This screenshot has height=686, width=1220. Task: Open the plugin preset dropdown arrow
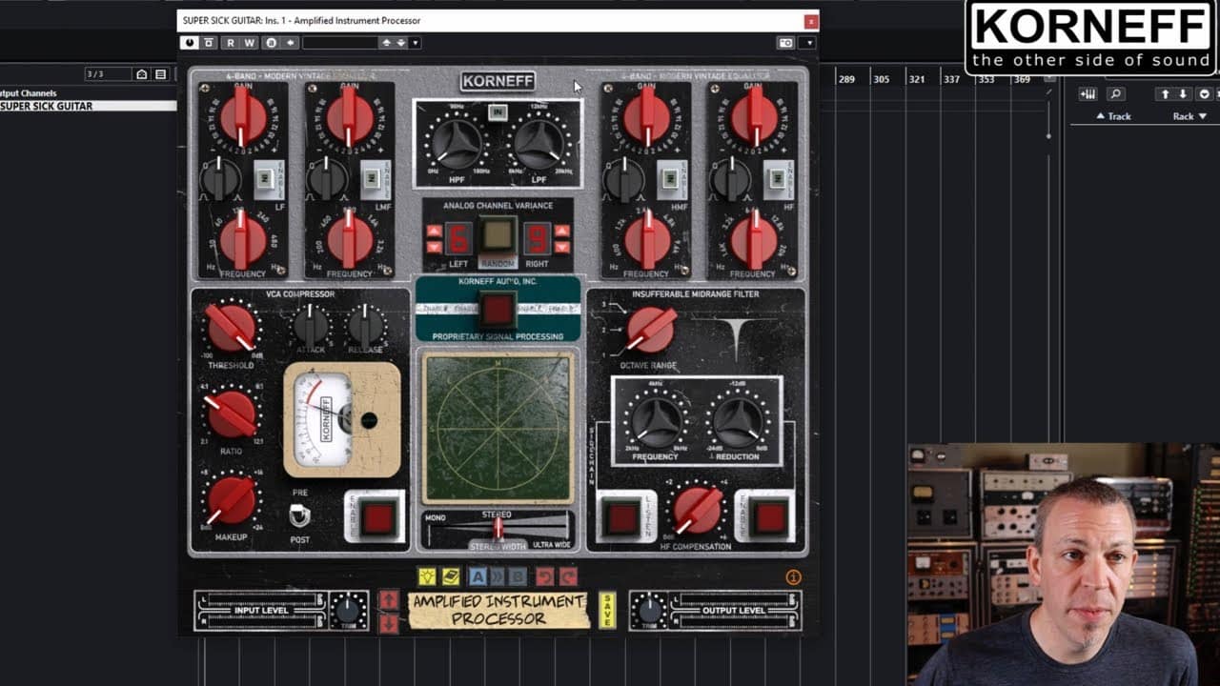[416, 43]
